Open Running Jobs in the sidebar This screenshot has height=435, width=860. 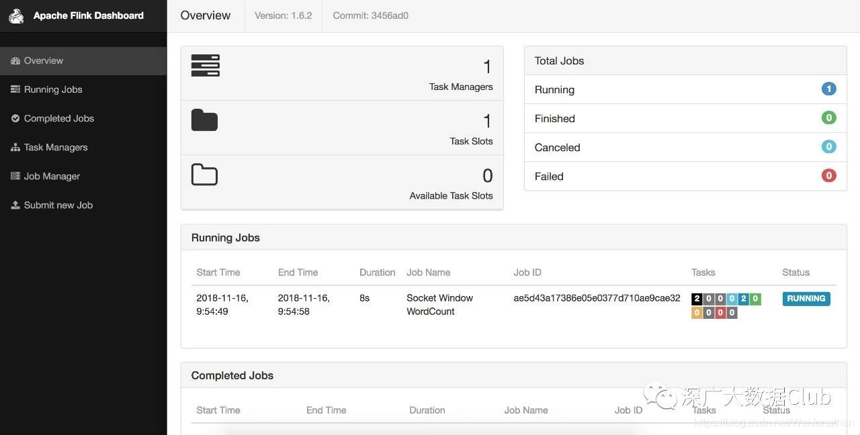pos(83,89)
